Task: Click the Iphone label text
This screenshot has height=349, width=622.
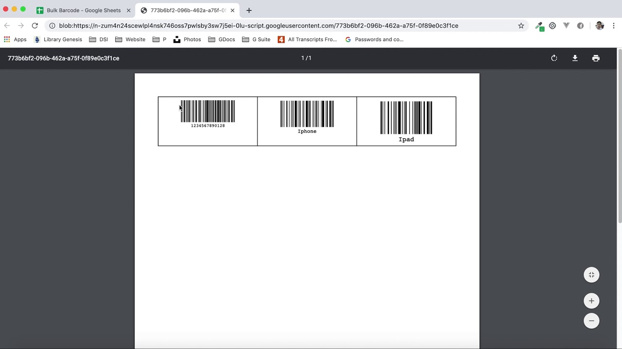Action: point(307,131)
